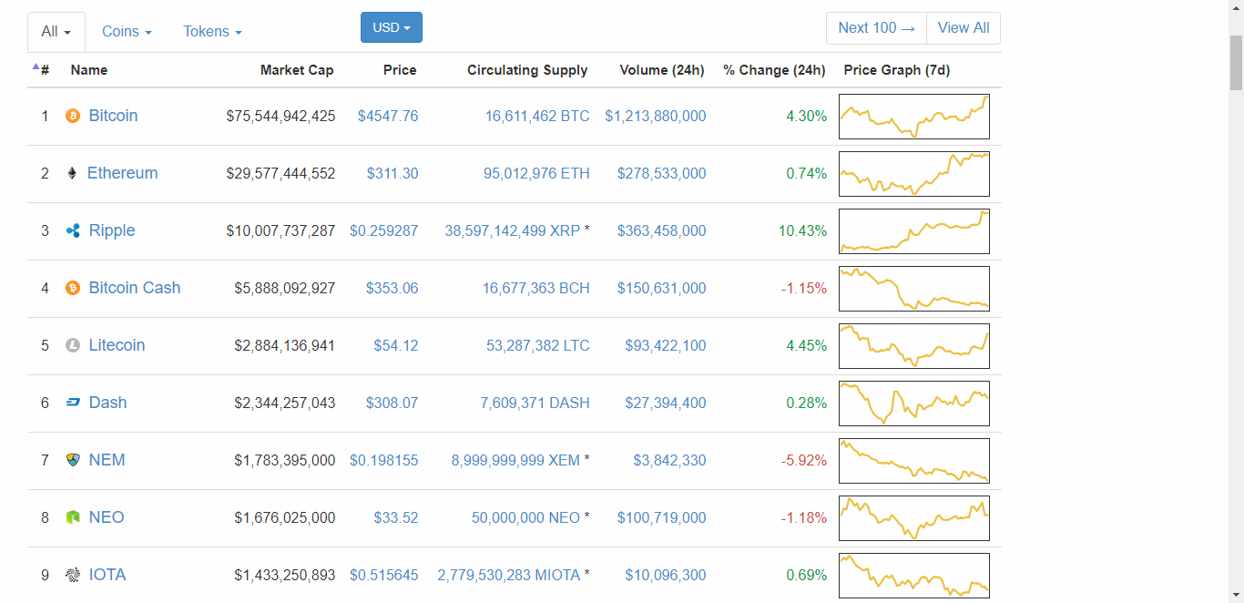Click Bitcoin price $4547.76

click(x=388, y=117)
